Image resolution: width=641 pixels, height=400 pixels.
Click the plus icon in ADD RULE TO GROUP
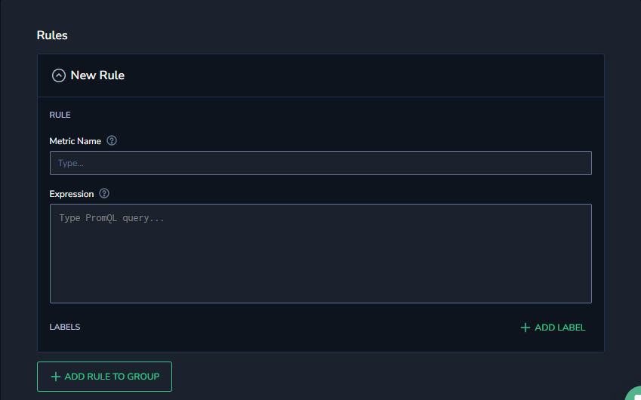pos(56,377)
